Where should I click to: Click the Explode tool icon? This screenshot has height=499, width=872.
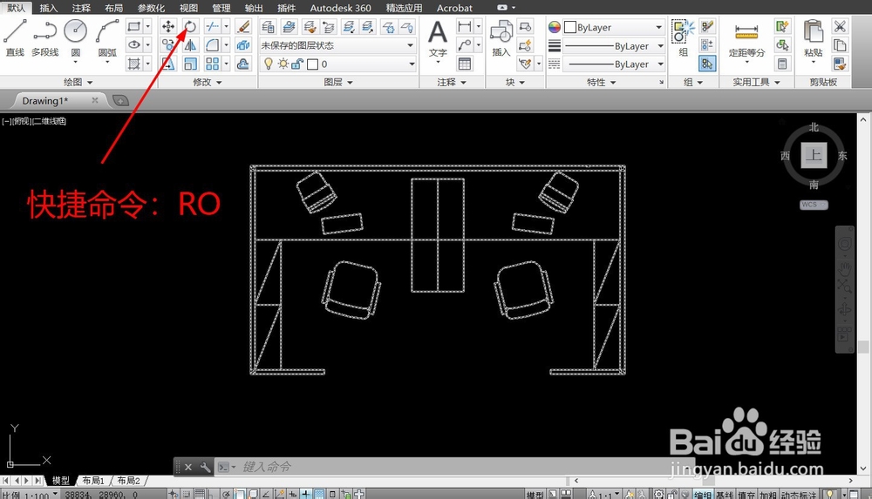point(243,45)
